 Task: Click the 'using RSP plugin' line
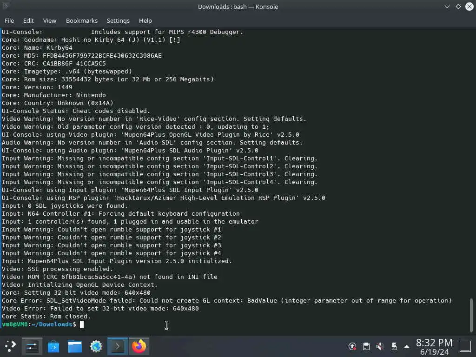pyautogui.click(x=163, y=198)
